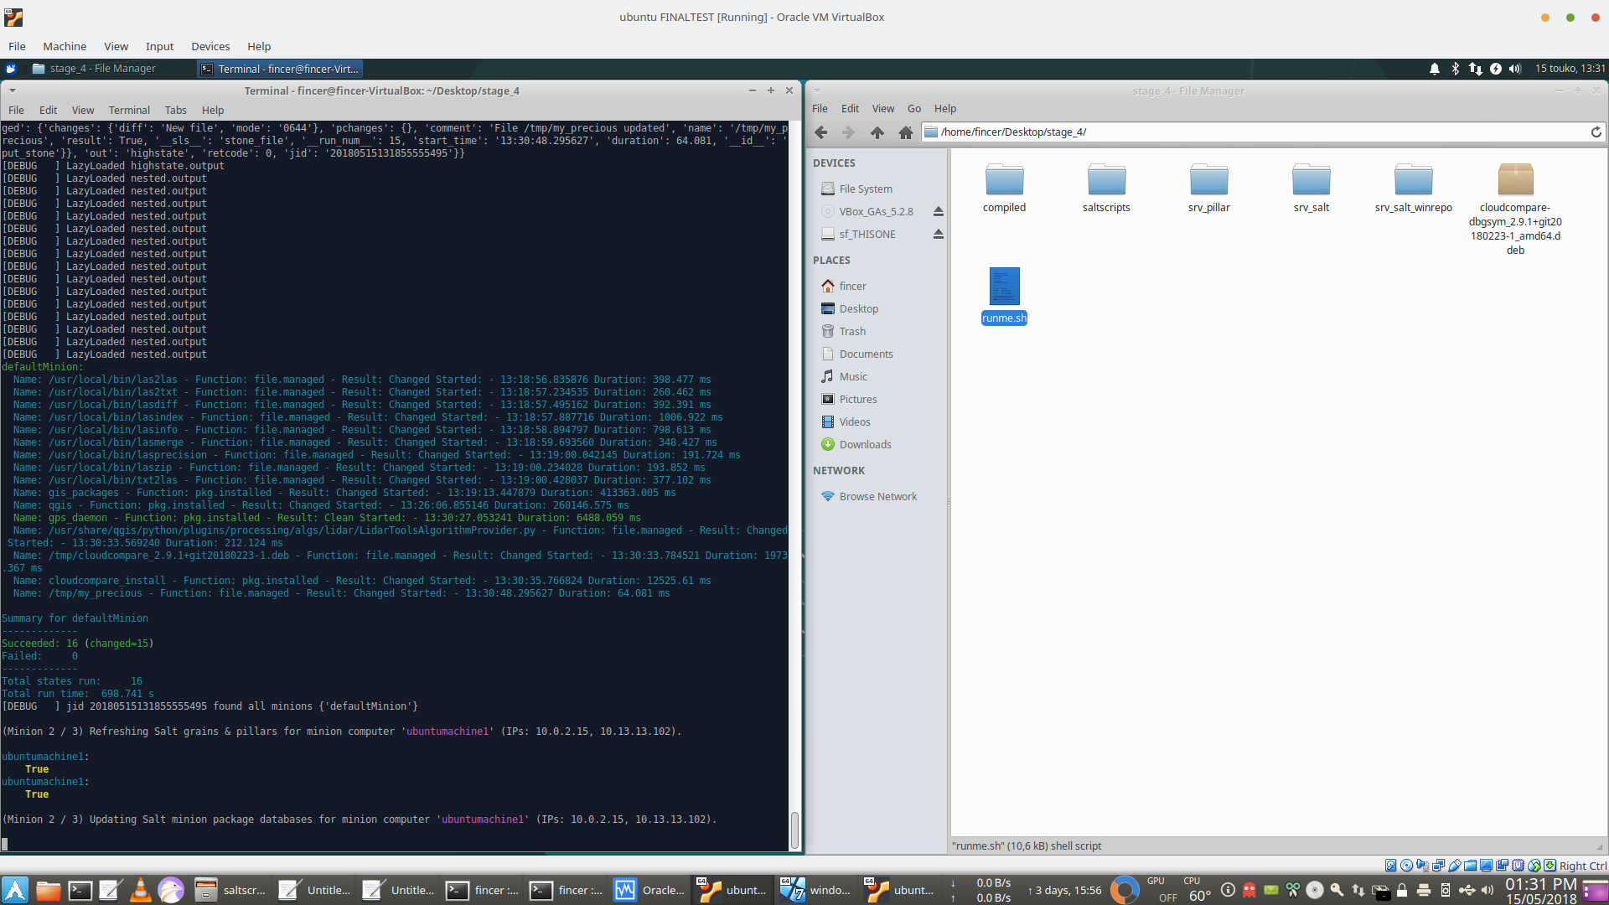Open the home folder icon in toolbar
Viewport: 1609px width, 905px height.
tap(905, 132)
